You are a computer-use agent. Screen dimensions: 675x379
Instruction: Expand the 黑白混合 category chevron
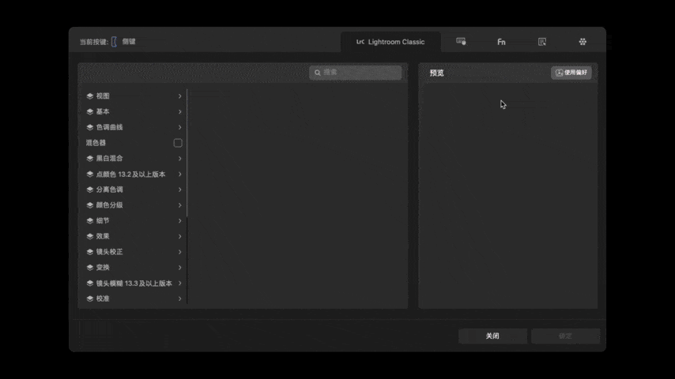[180, 158]
